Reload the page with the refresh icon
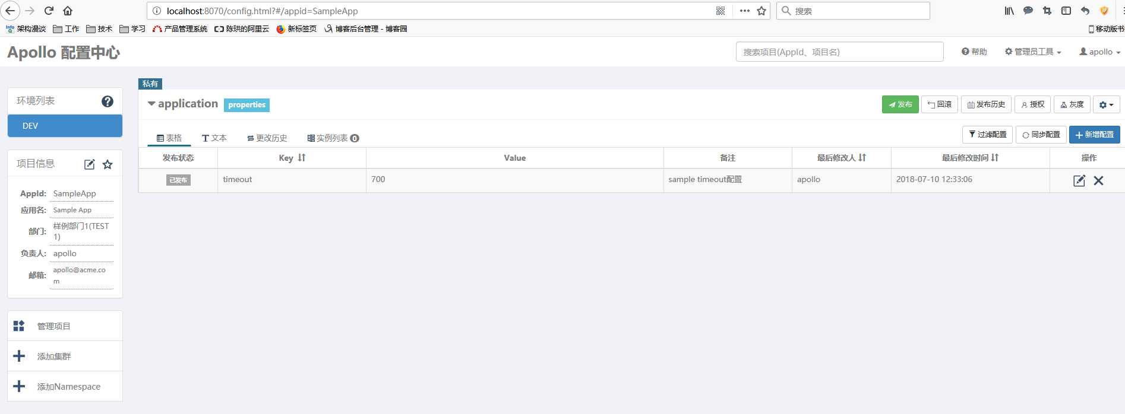 pyautogui.click(x=49, y=11)
